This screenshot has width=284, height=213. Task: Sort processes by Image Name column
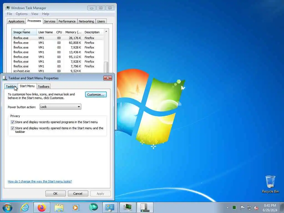pyautogui.click(x=24, y=32)
